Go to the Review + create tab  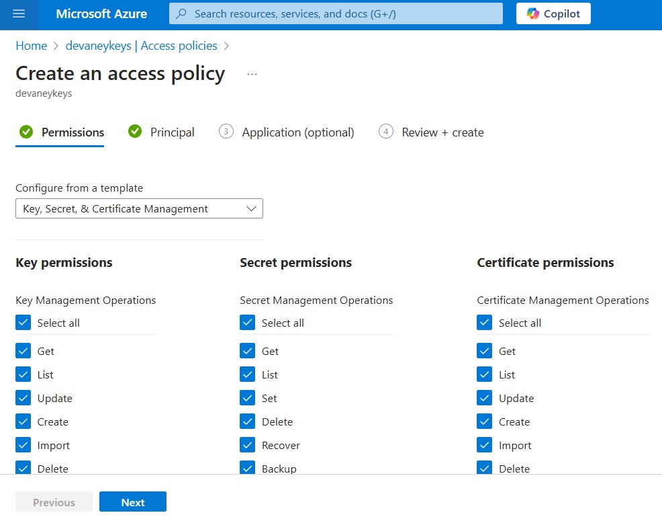pos(442,132)
